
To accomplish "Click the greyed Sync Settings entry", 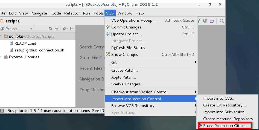I will (151, 113).
